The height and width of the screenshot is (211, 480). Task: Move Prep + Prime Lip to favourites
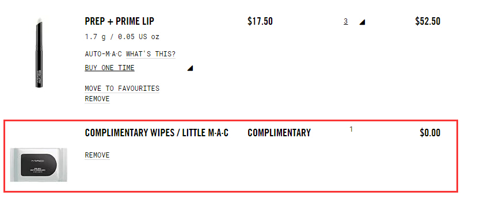pyautogui.click(x=122, y=89)
